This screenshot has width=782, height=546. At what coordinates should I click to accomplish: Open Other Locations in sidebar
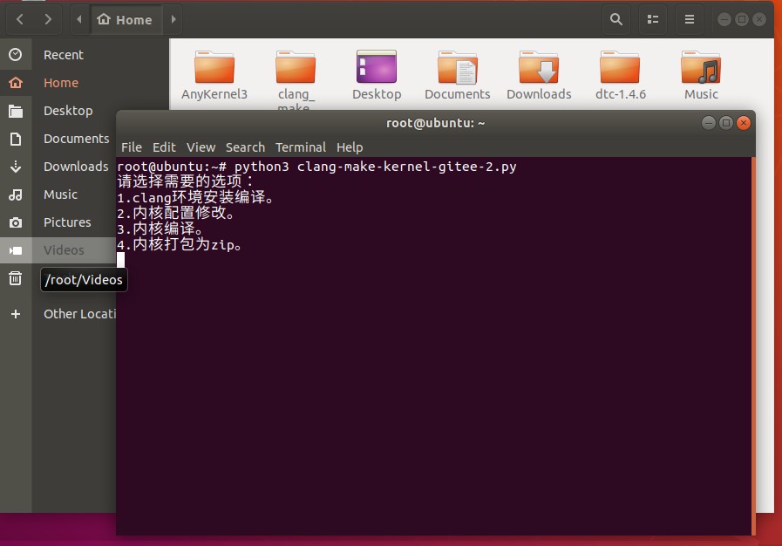(x=80, y=314)
